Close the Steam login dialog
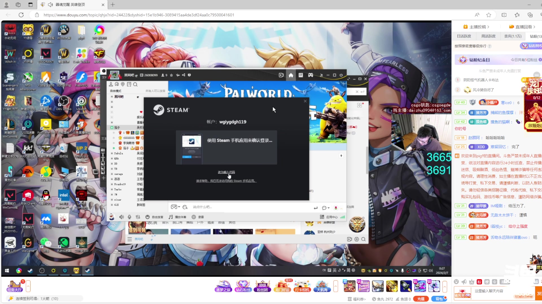542x304 pixels. tap(305, 101)
